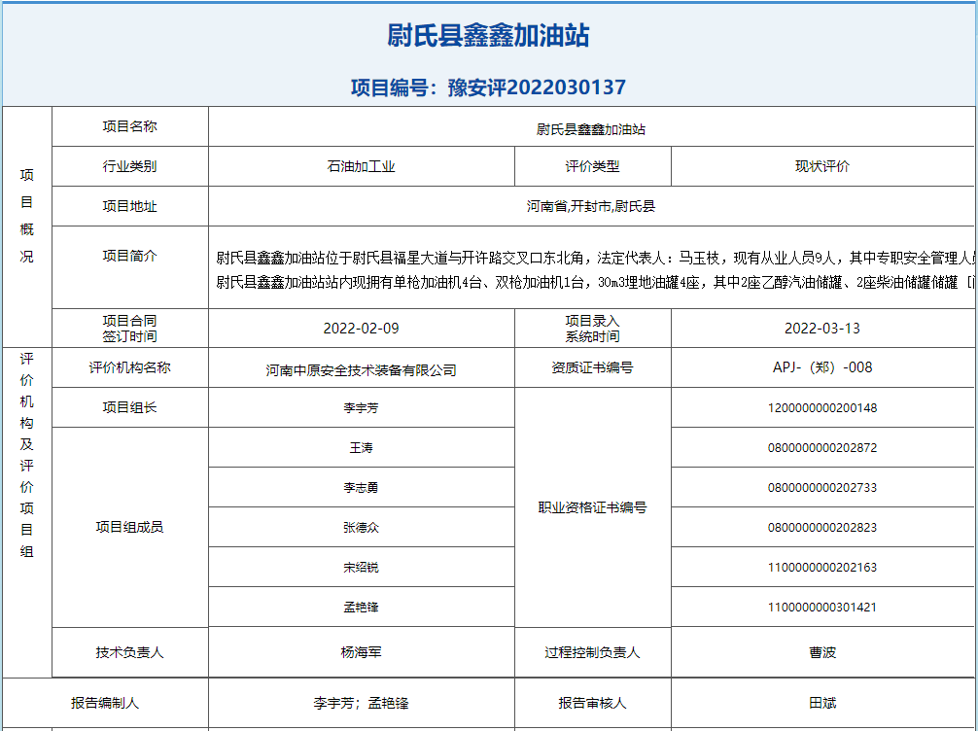Click the 项目组长 label
This screenshot has width=978, height=731.
[129, 408]
